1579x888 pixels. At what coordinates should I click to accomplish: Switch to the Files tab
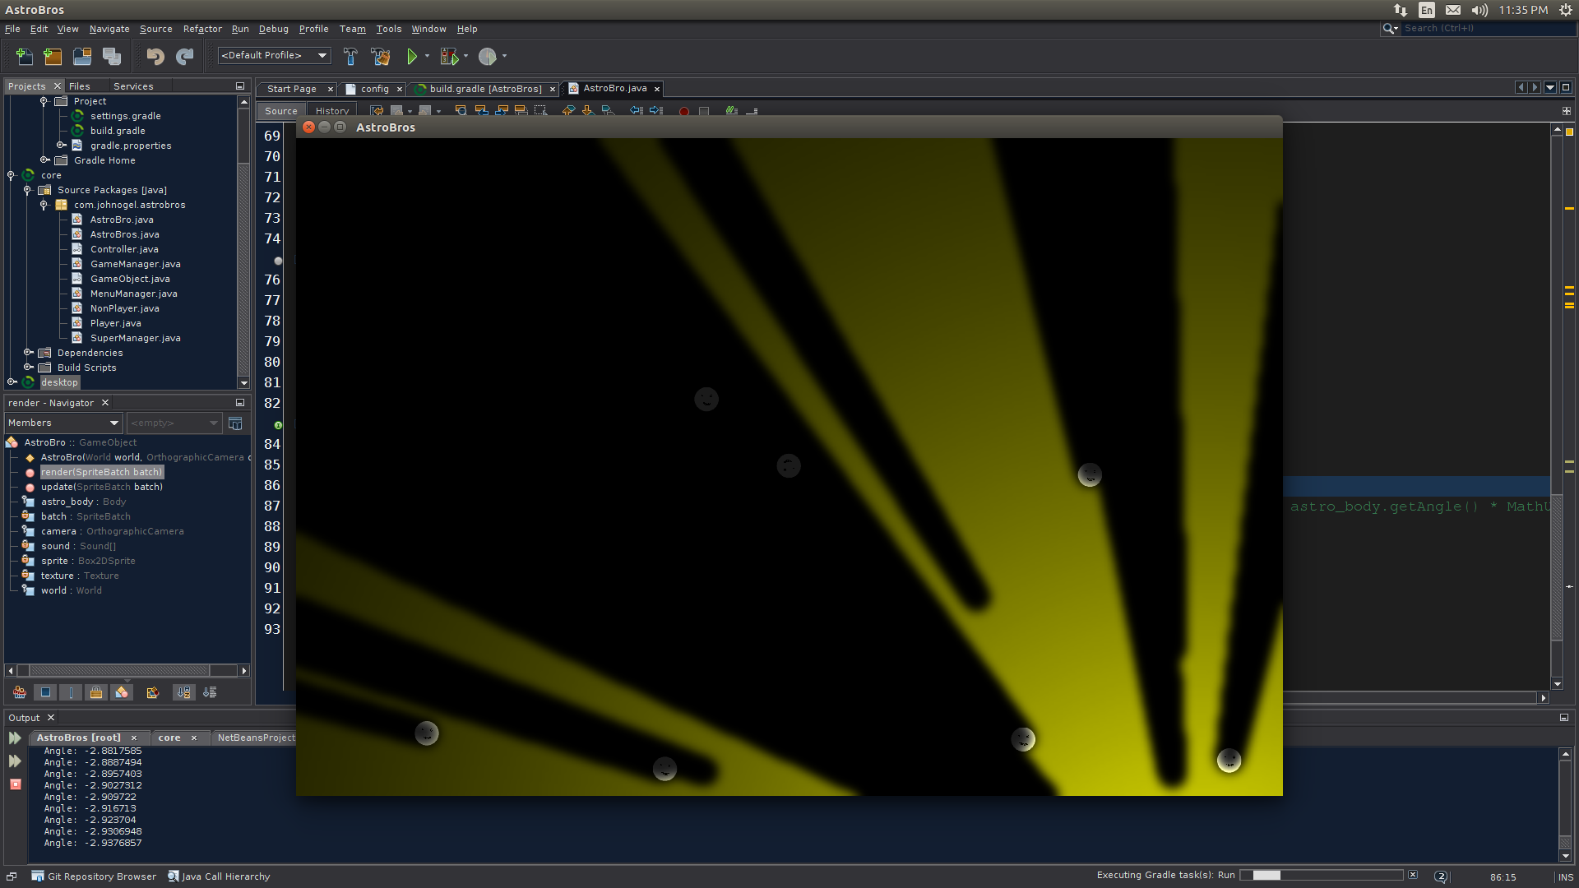tap(79, 86)
